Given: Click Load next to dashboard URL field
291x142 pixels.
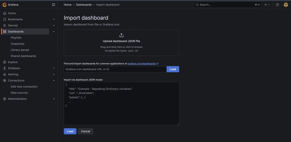Looking at the screenshot, I should [x=173, y=69].
